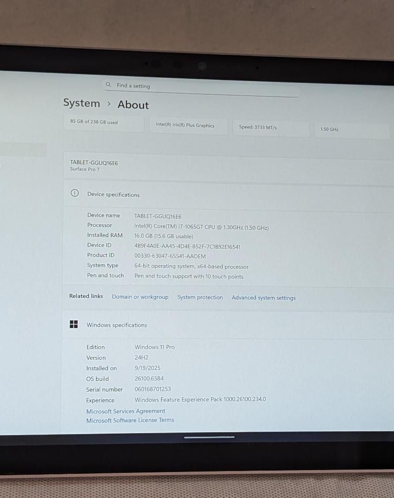The image size is (394, 498).
Task: Collapse the Windows specifications section
Action: click(x=228, y=325)
